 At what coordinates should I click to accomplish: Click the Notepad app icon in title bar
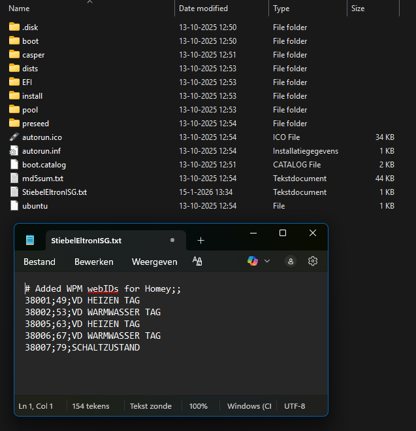(29, 240)
